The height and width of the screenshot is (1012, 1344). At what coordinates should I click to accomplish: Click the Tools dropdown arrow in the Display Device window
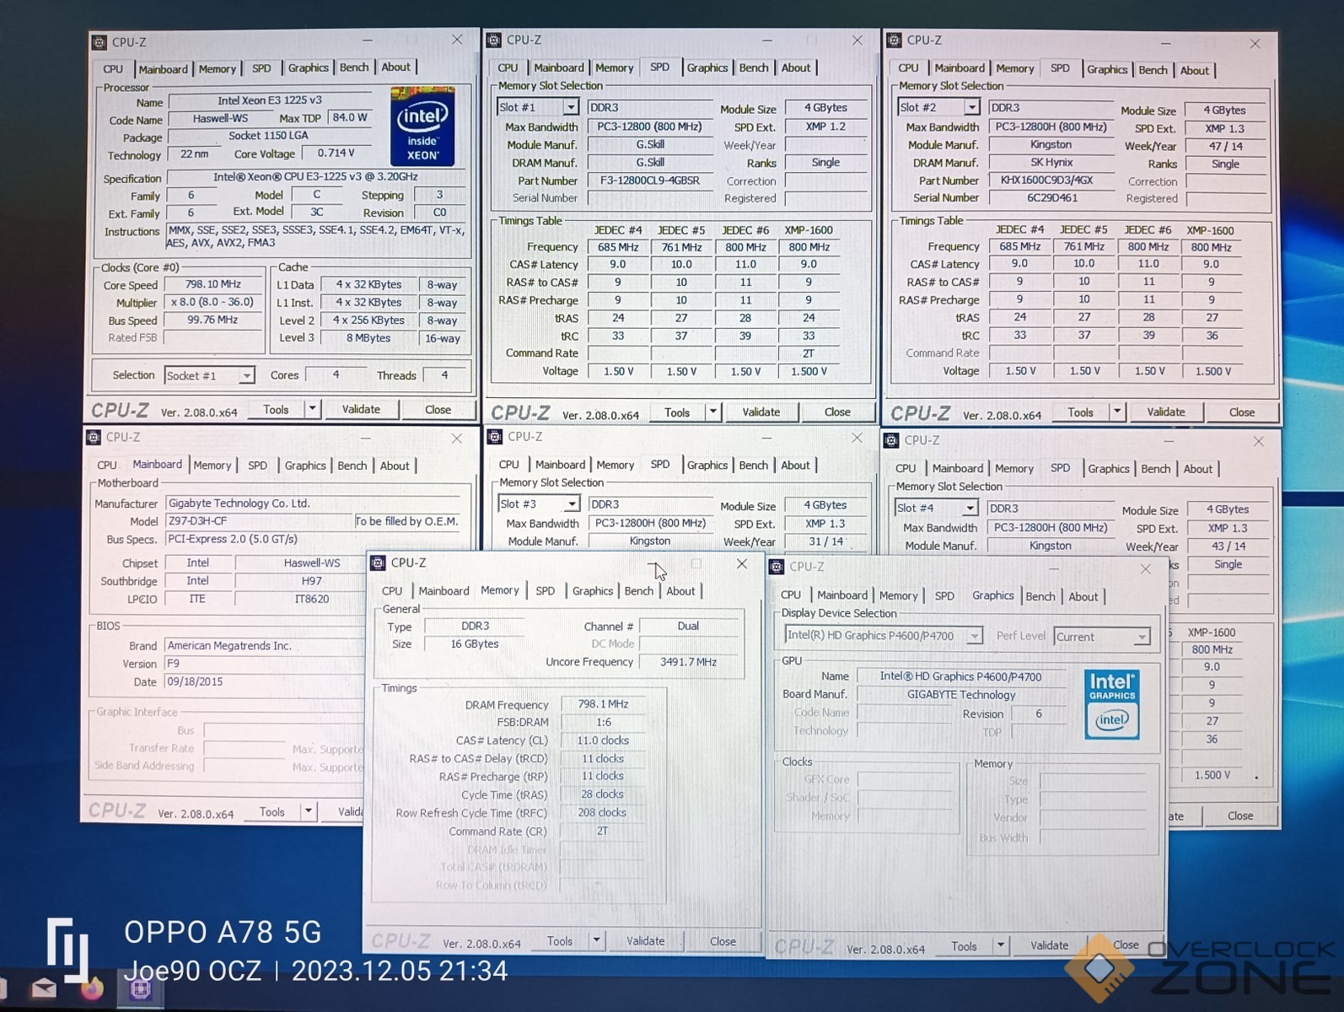[1000, 945]
